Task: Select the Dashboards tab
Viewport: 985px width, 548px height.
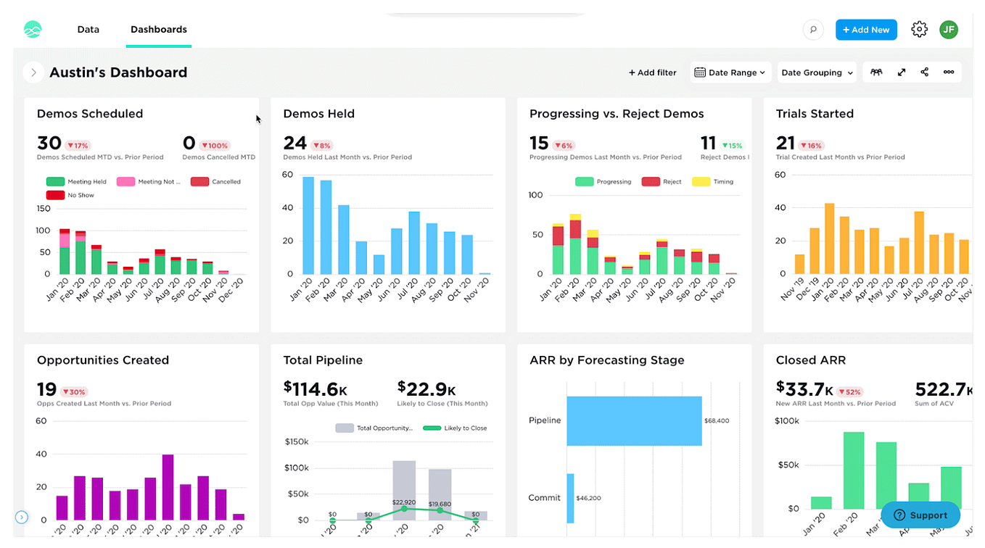Action: tap(158, 29)
